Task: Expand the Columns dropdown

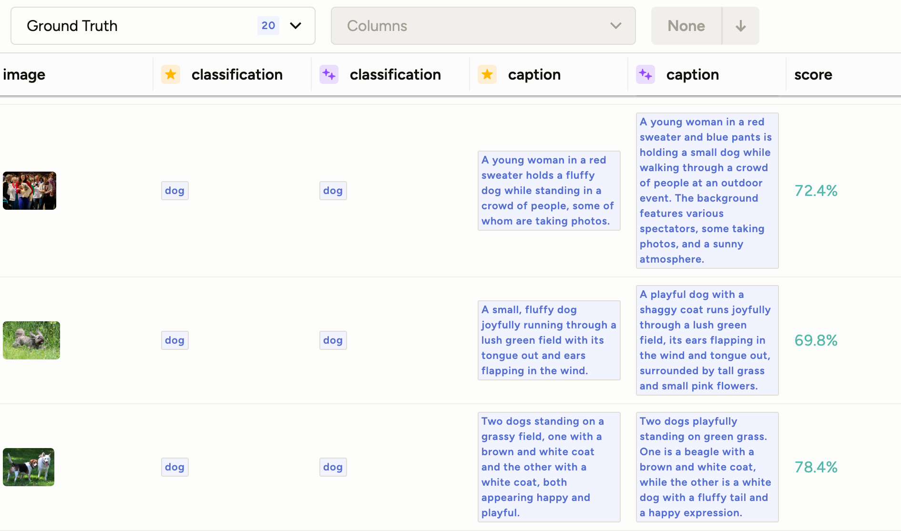Action: coord(483,26)
